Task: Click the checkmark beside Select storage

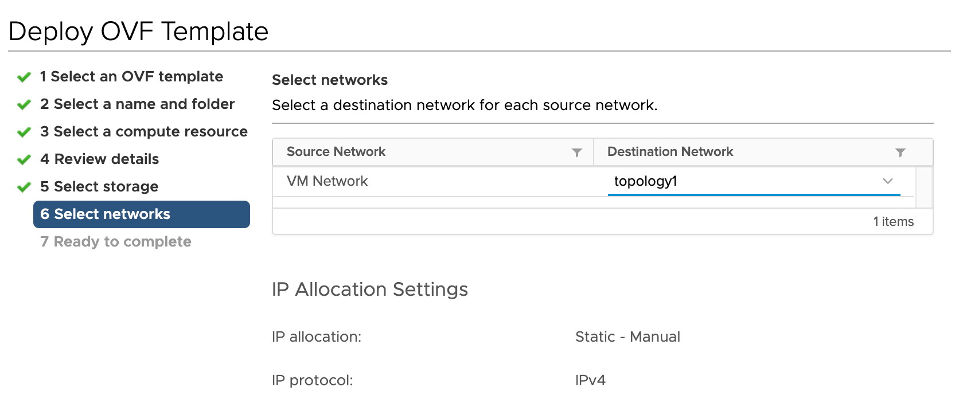Action: [24, 186]
